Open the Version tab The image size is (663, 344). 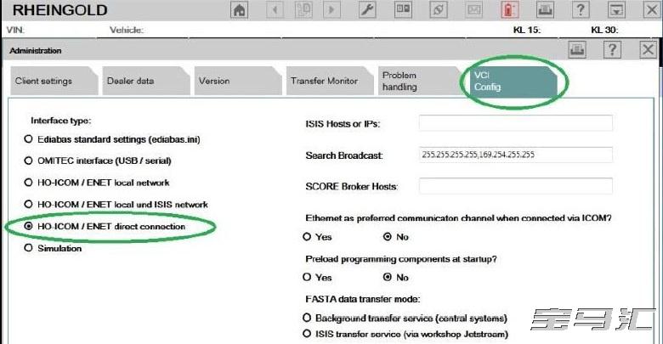[238, 81]
